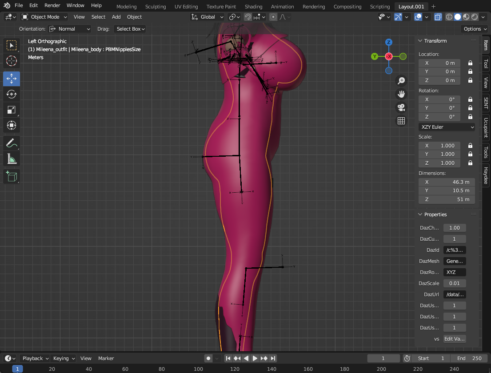491x373 pixels.
Task: Toggle orthographic grid view icon
Action: click(x=401, y=121)
